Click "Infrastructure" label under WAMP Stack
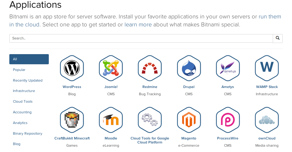 (267, 94)
